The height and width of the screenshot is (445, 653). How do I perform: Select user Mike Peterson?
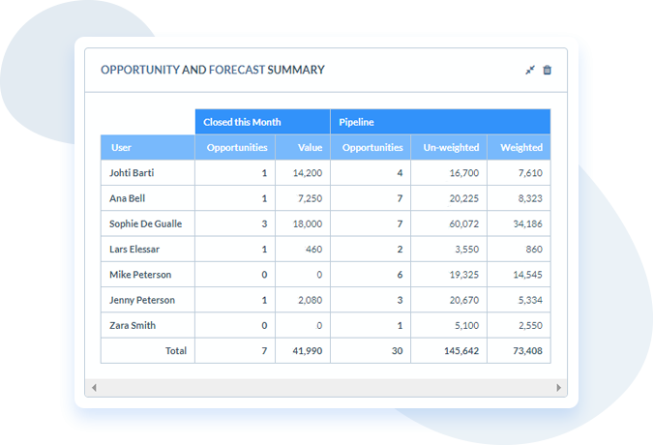(x=140, y=275)
